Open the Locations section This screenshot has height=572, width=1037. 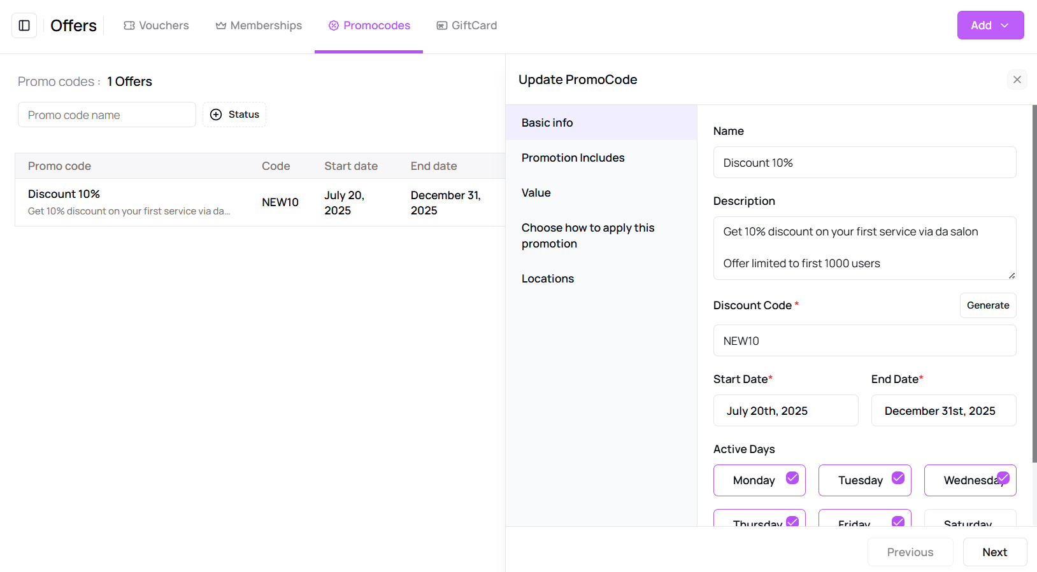click(x=601, y=279)
